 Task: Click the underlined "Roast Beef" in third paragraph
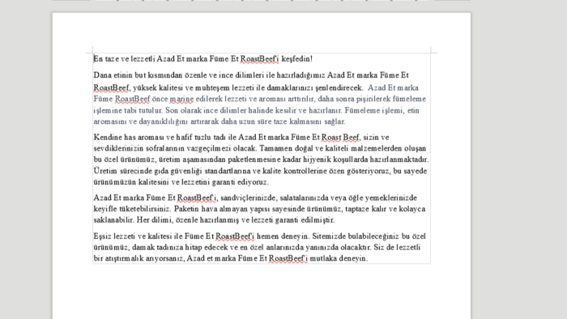pyautogui.click(x=340, y=138)
